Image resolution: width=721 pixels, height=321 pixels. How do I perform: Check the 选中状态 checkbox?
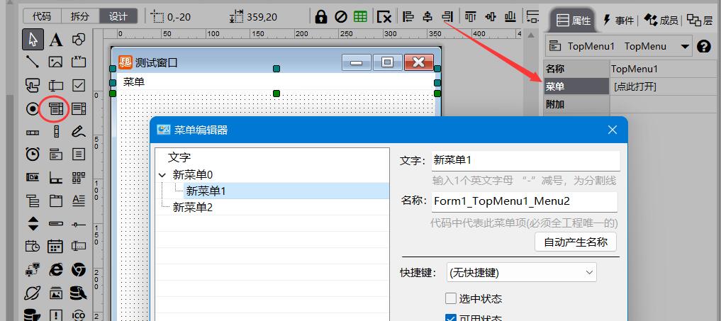coord(451,298)
